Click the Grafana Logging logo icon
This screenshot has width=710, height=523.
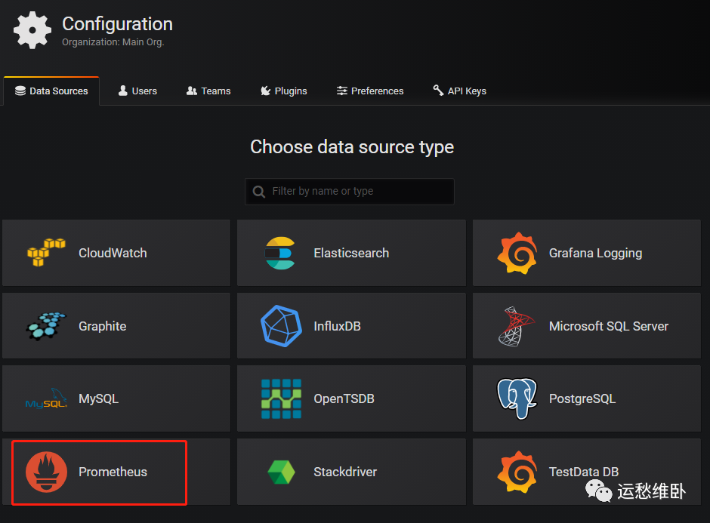pyautogui.click(x=517, y=253)
